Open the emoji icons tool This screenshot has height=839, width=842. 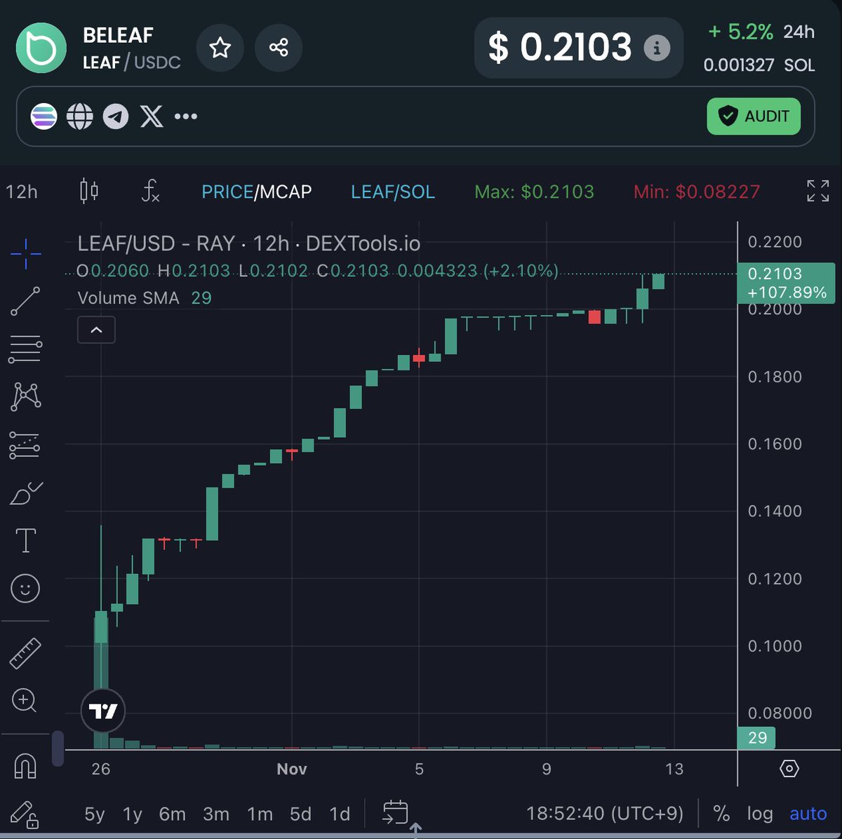coord(25,589)
